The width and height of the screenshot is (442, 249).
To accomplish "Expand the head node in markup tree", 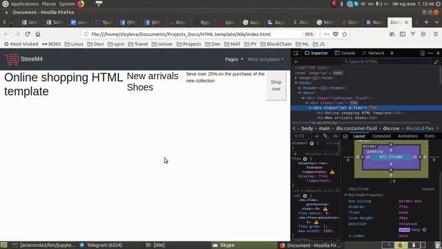I will pos(296,78).
